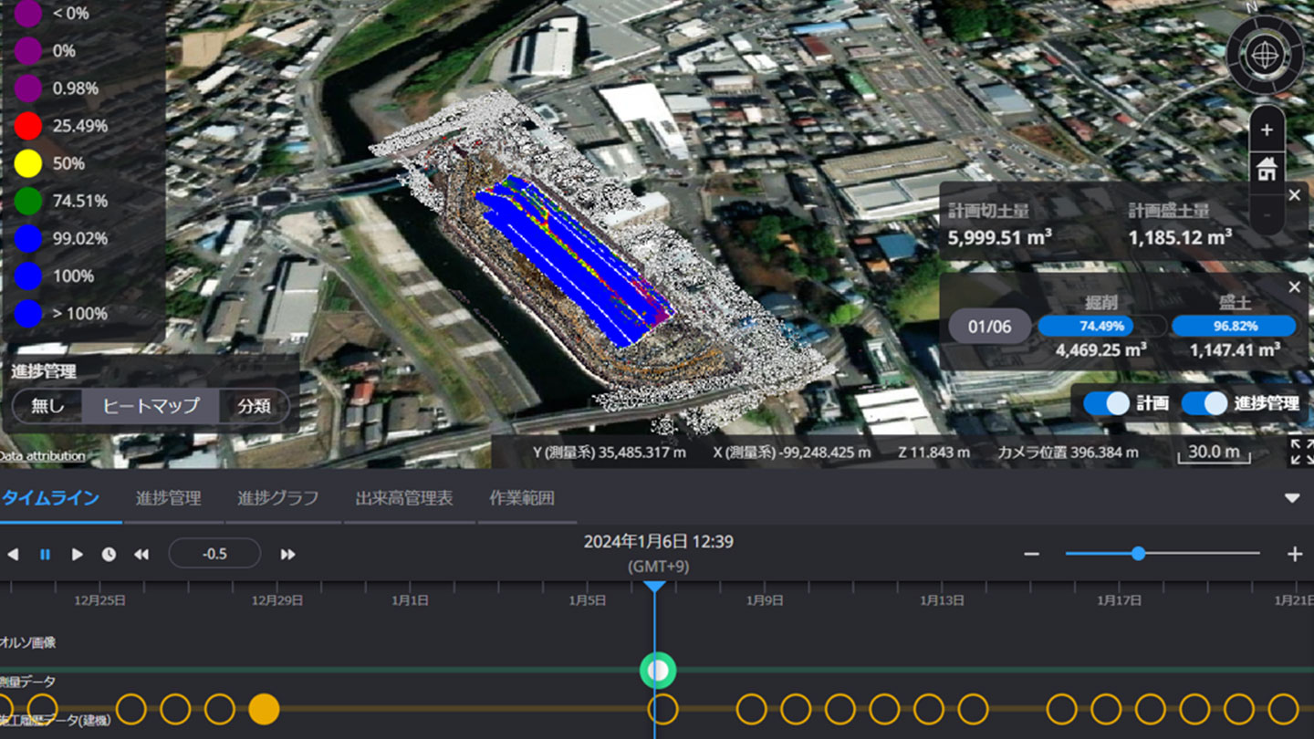The height and width of the screenshot is (739, 1314).
Task: Select the filled orange marker near 12月29日
Action: 264,708
